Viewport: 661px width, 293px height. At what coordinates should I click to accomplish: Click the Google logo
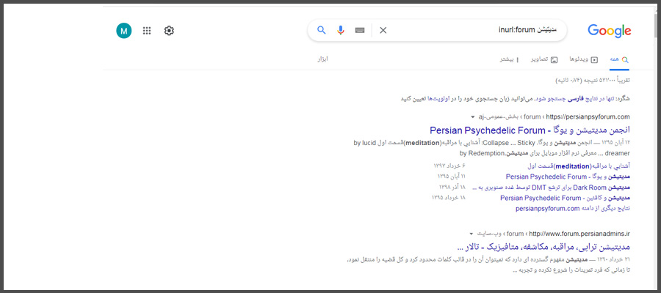click(609, 31)
